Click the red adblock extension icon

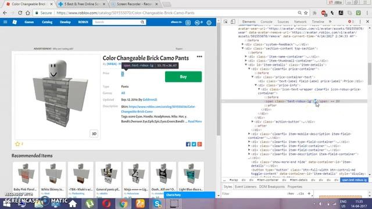click(323, 13)
